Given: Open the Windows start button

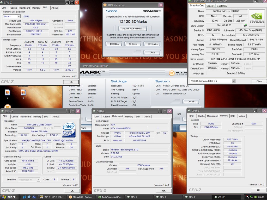Looking at the screenshot, I should pos(9,197).
